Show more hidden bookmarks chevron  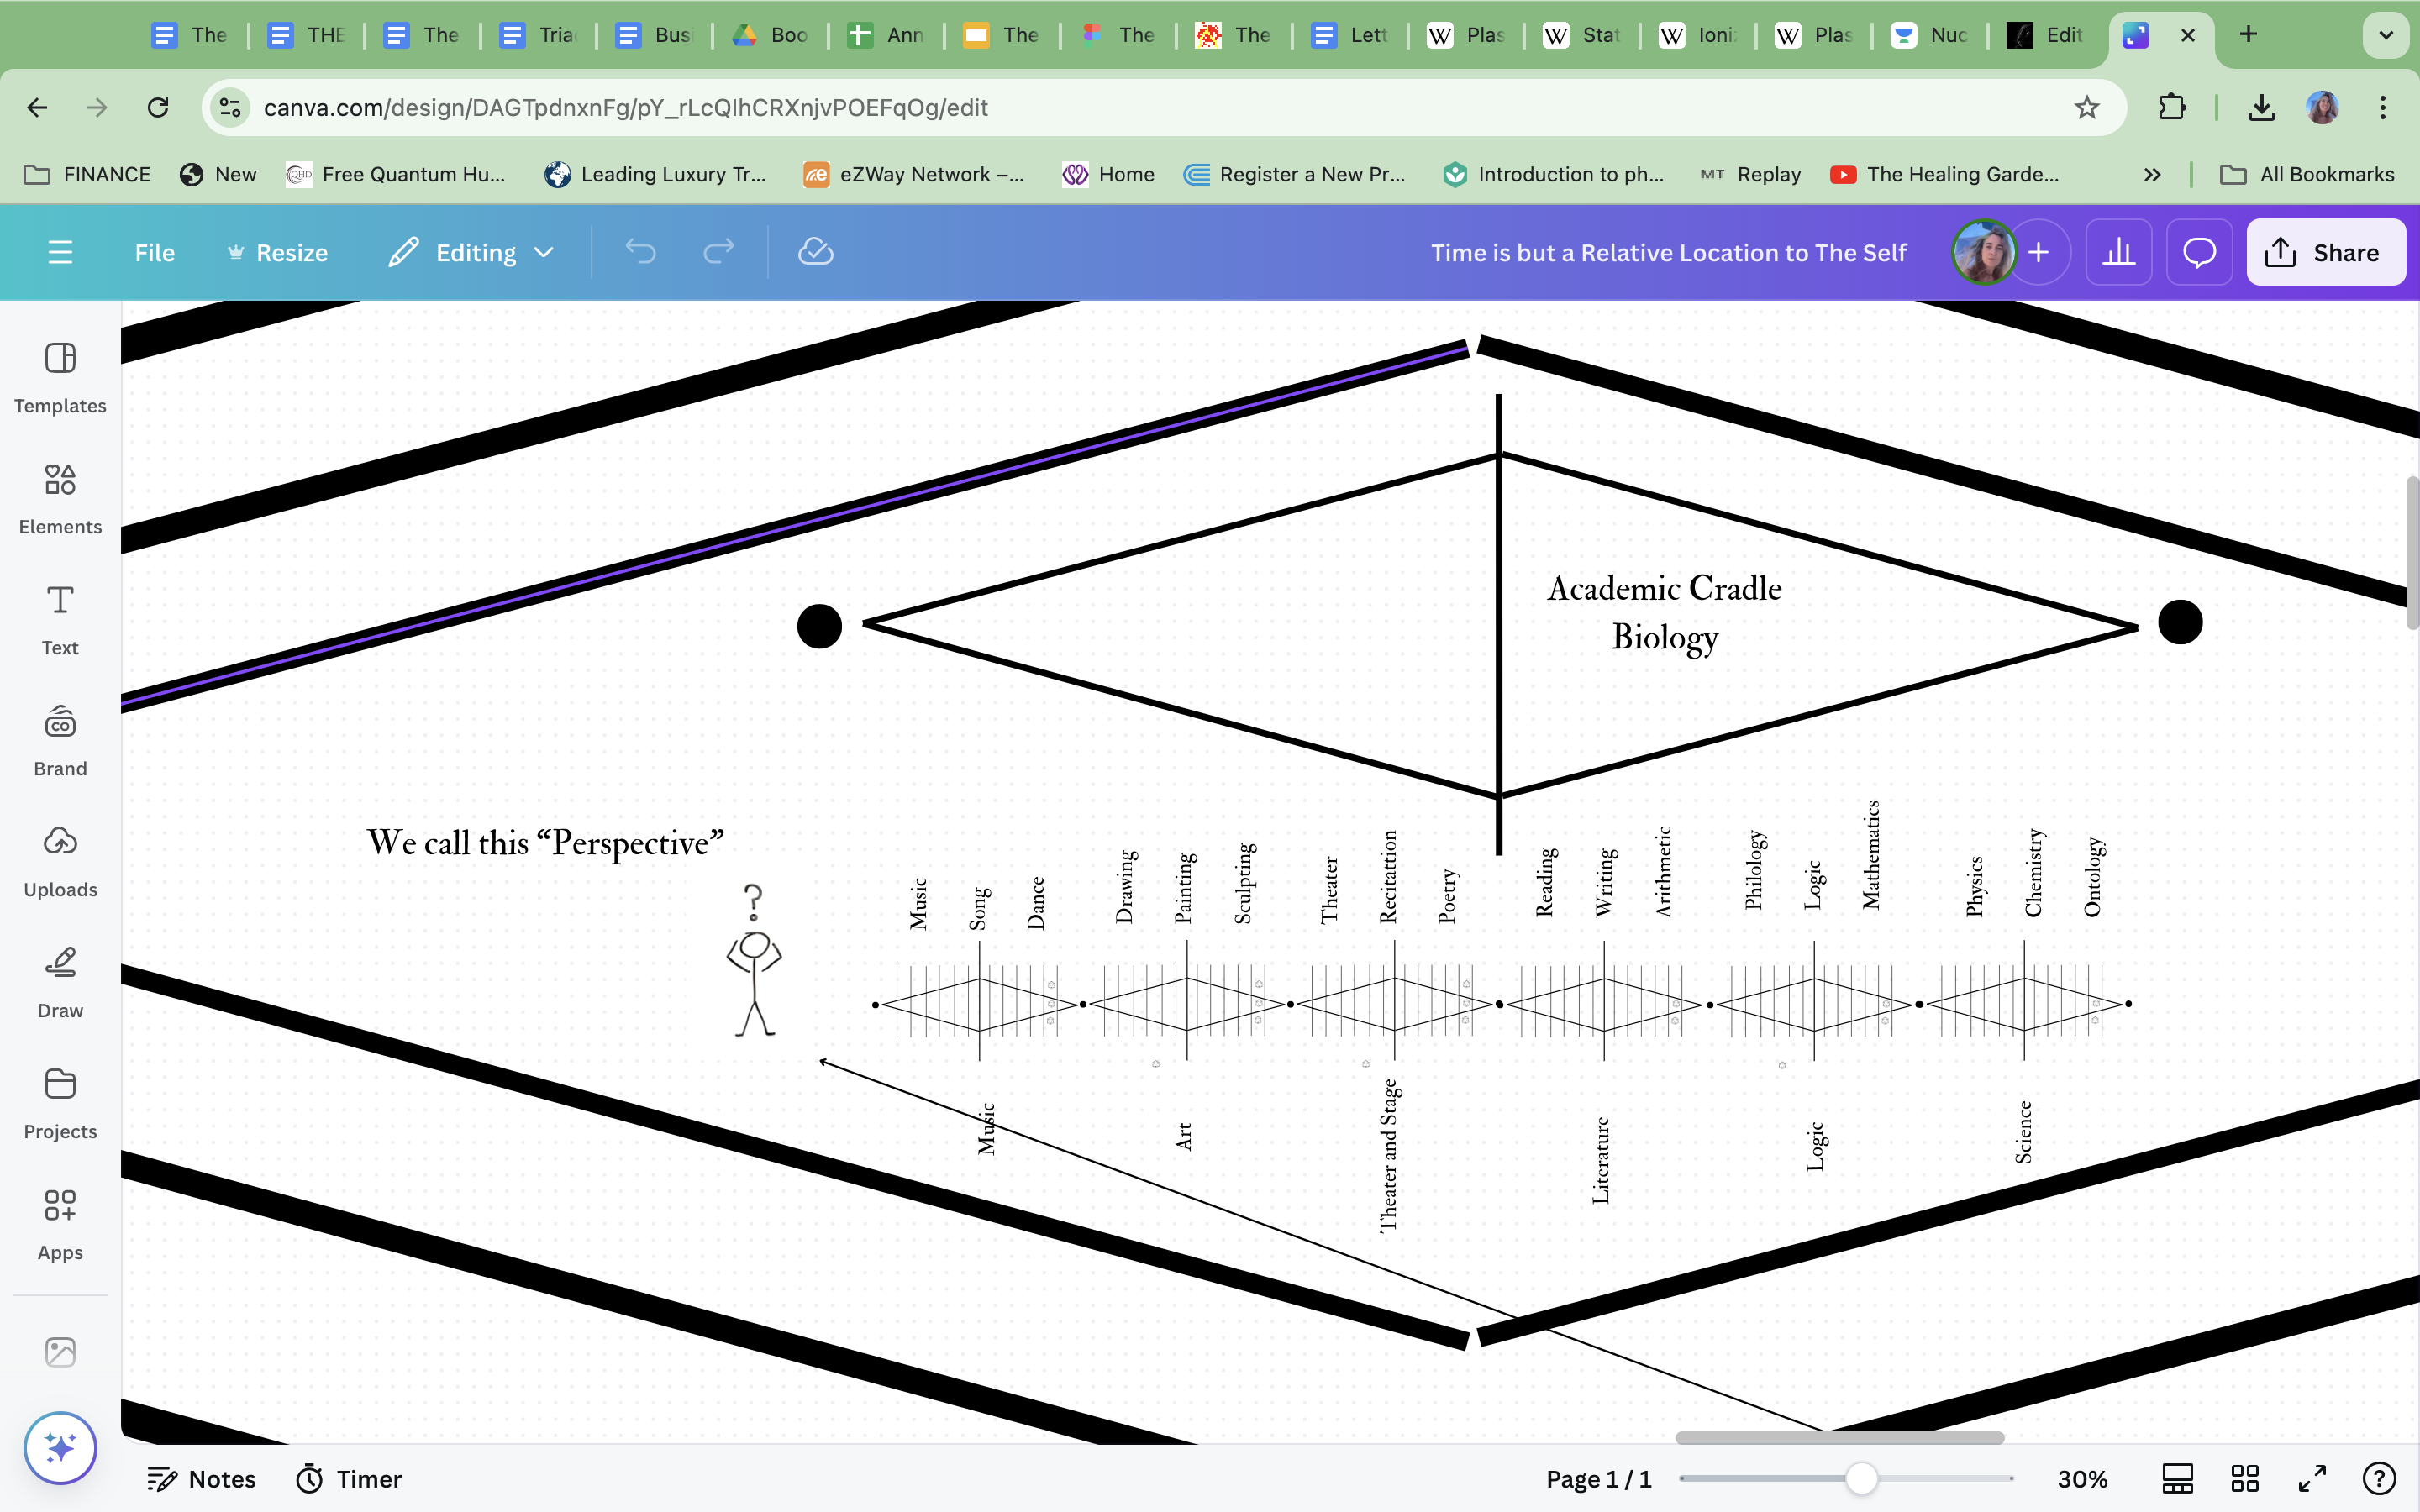tap(2152, 174)
